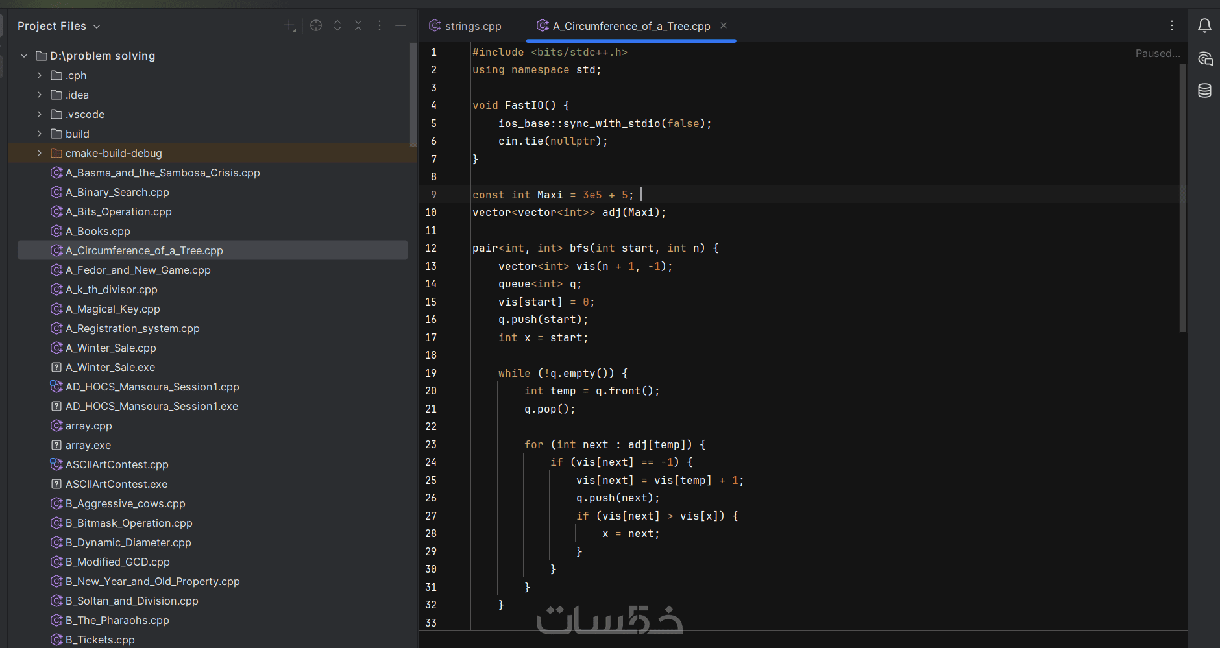Click line number 12 in gutter
The image size is (1220, 648).
tap(431, 248)
